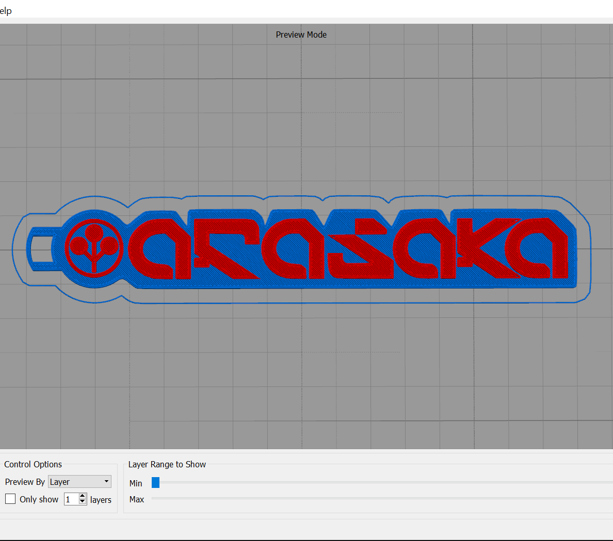Click the Preview Mode title label
Viewport: 613px width, 541px height.
click(301, 35)
